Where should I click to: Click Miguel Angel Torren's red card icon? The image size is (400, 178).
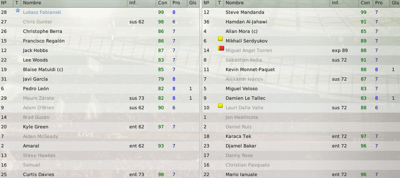pyautogui.click(x=221, y=48)
